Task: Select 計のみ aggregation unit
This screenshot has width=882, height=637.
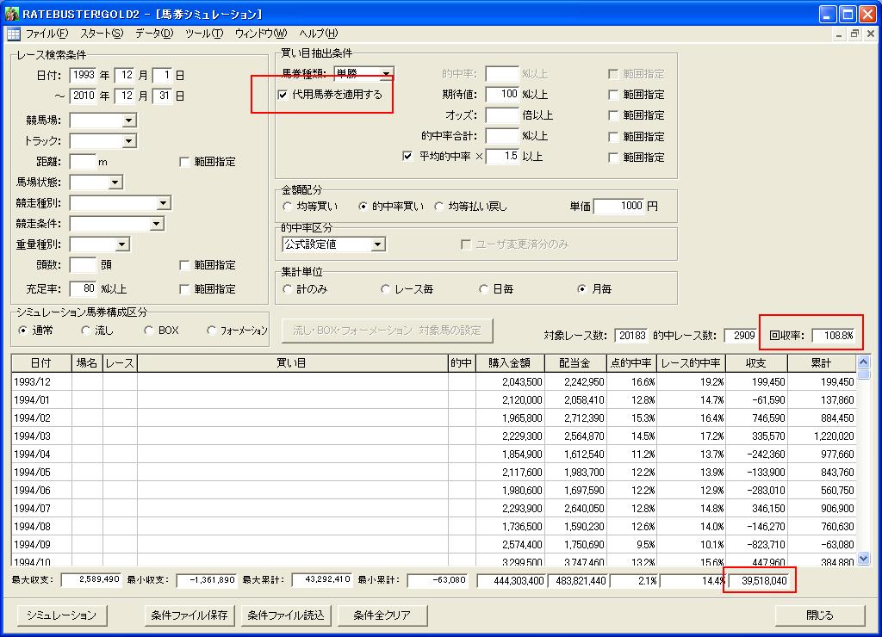Action: pyautogui.click(x=288, y=289)
